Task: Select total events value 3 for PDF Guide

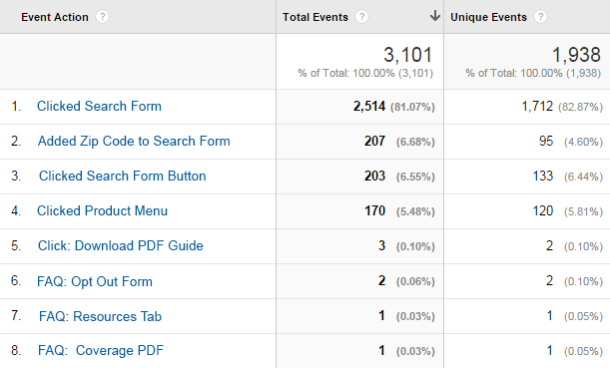Action: [x=382, y=246]
